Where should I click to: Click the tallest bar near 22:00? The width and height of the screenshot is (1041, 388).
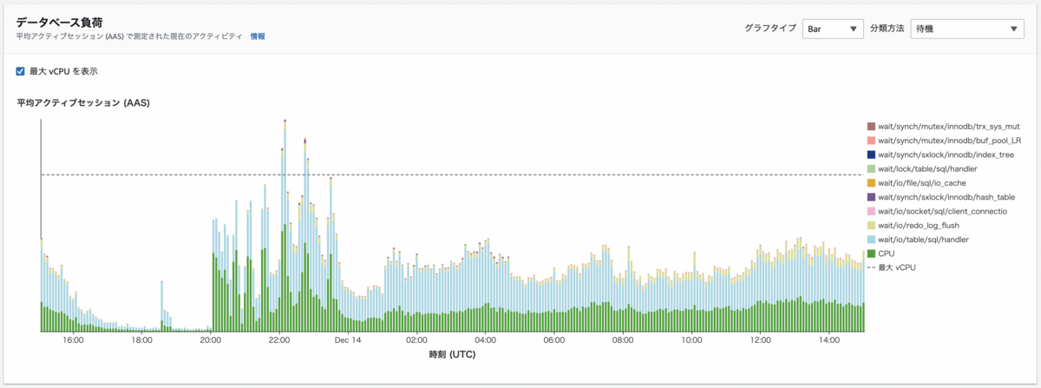point(285,226)
